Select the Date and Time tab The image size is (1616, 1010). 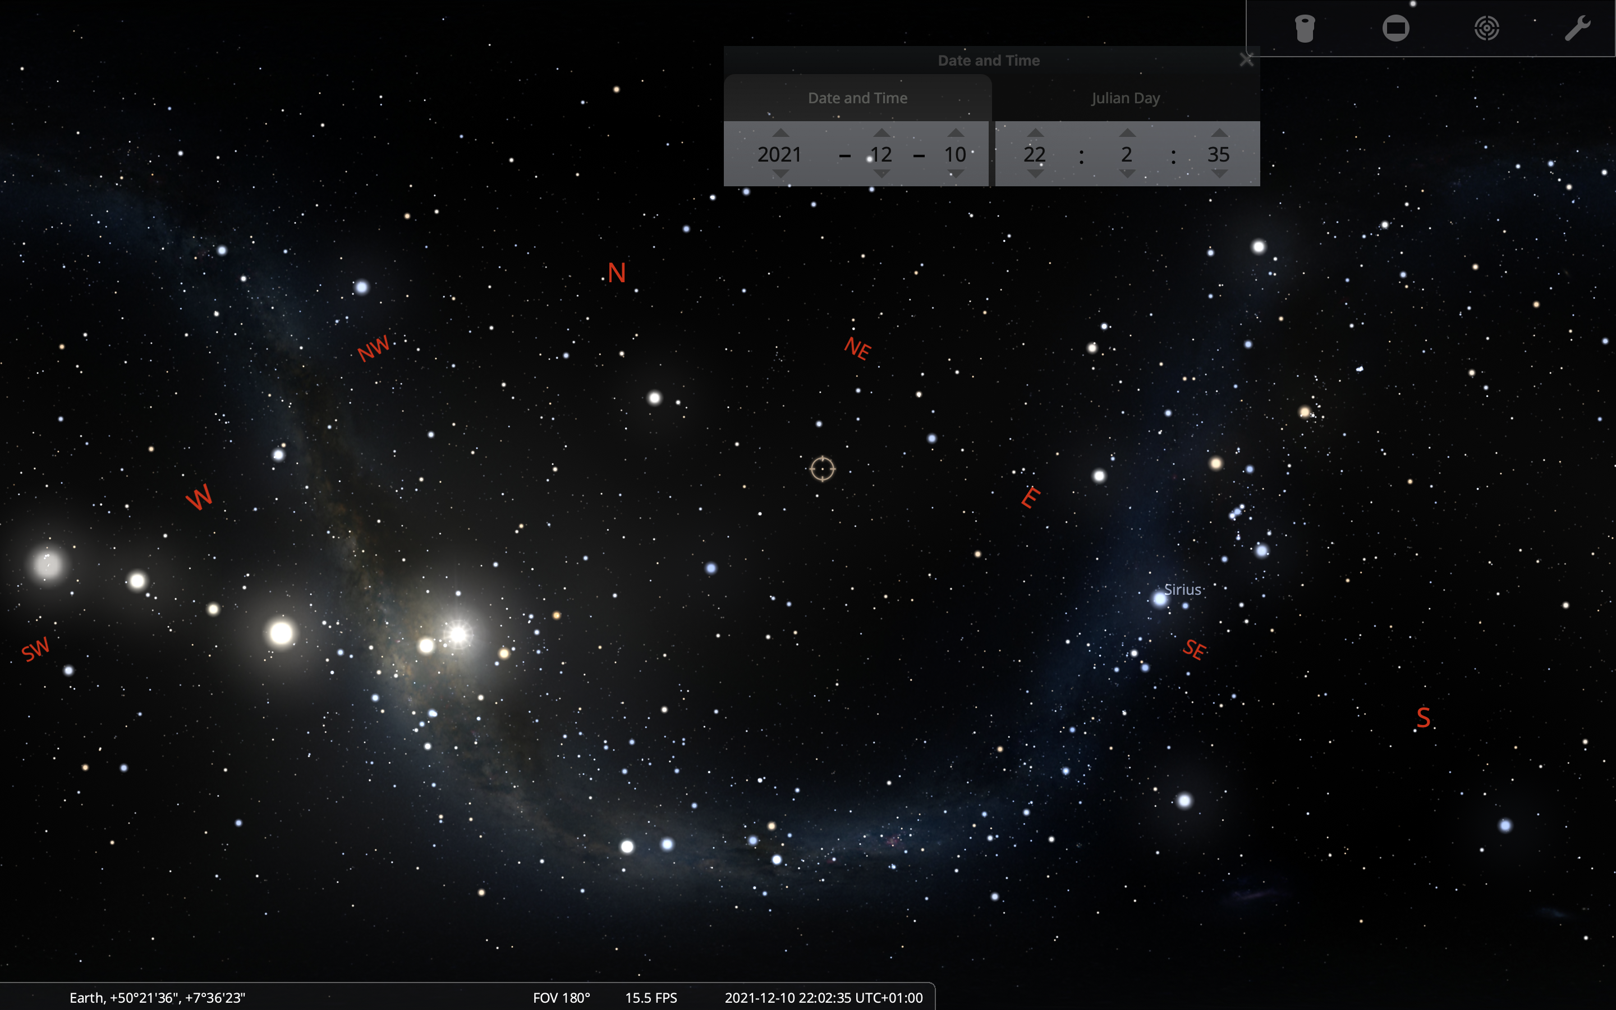coord(857,98)
